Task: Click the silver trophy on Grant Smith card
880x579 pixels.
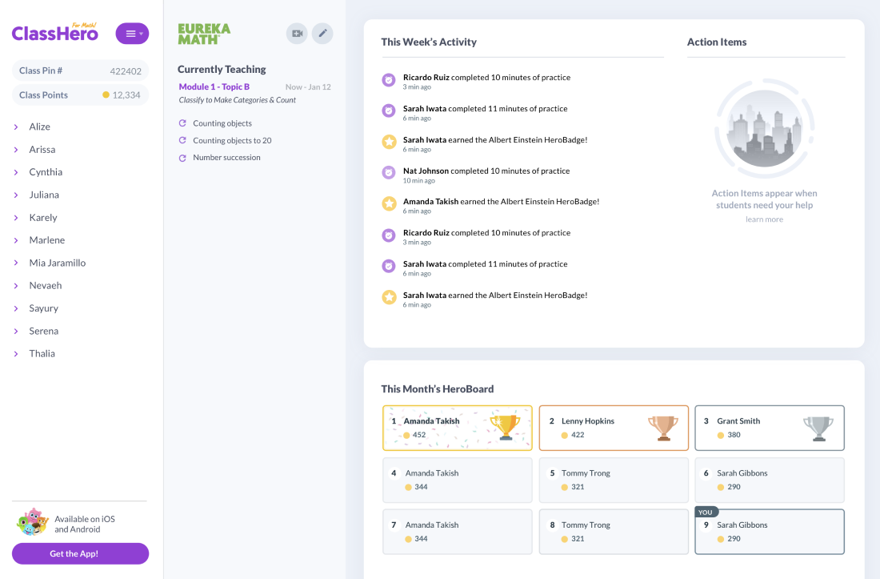Action: (818, 427)
